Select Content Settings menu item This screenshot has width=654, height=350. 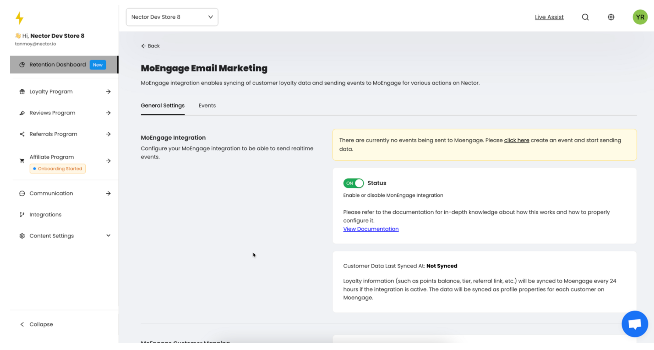click(64, 236)
